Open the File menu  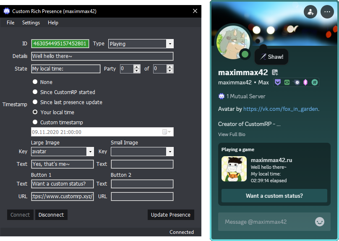(10, 23)
